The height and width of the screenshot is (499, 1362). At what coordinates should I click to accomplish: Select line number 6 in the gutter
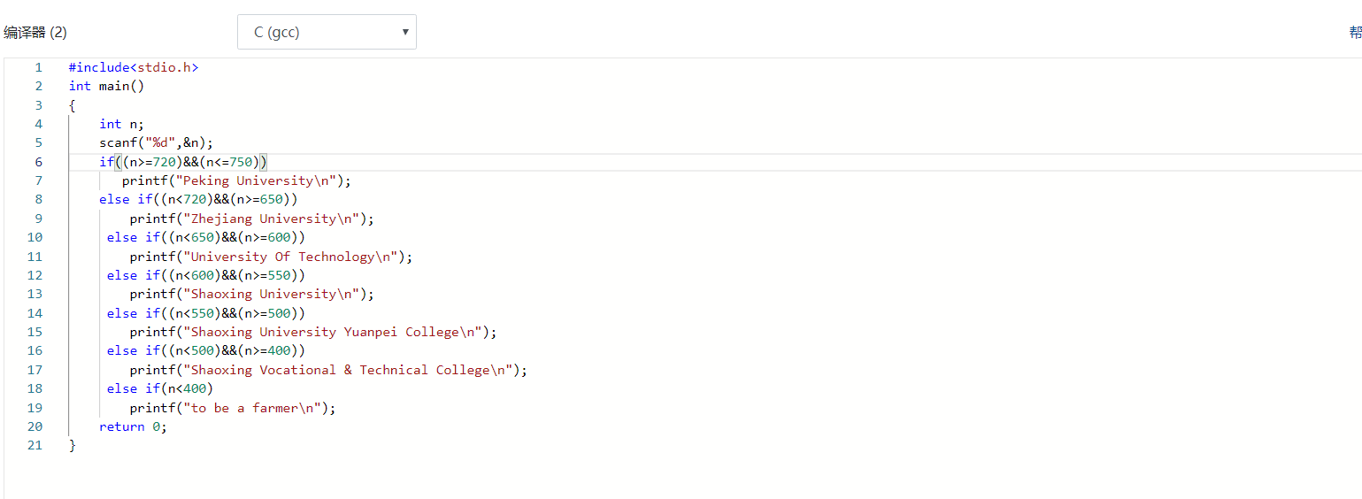[38, 162]
